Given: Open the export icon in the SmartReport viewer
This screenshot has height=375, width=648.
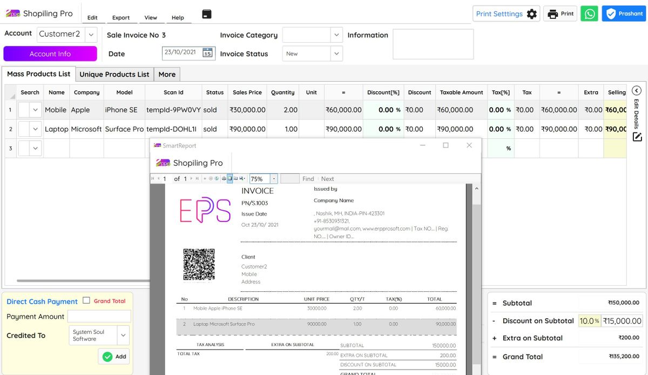Looking at the screenshot, I should 241,178.
